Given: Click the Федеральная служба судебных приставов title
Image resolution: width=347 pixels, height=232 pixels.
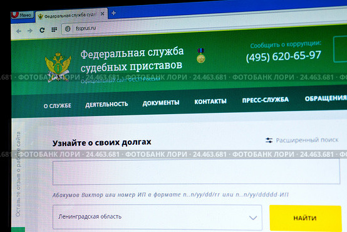Looking at the screenshot, I should point(132,60).
